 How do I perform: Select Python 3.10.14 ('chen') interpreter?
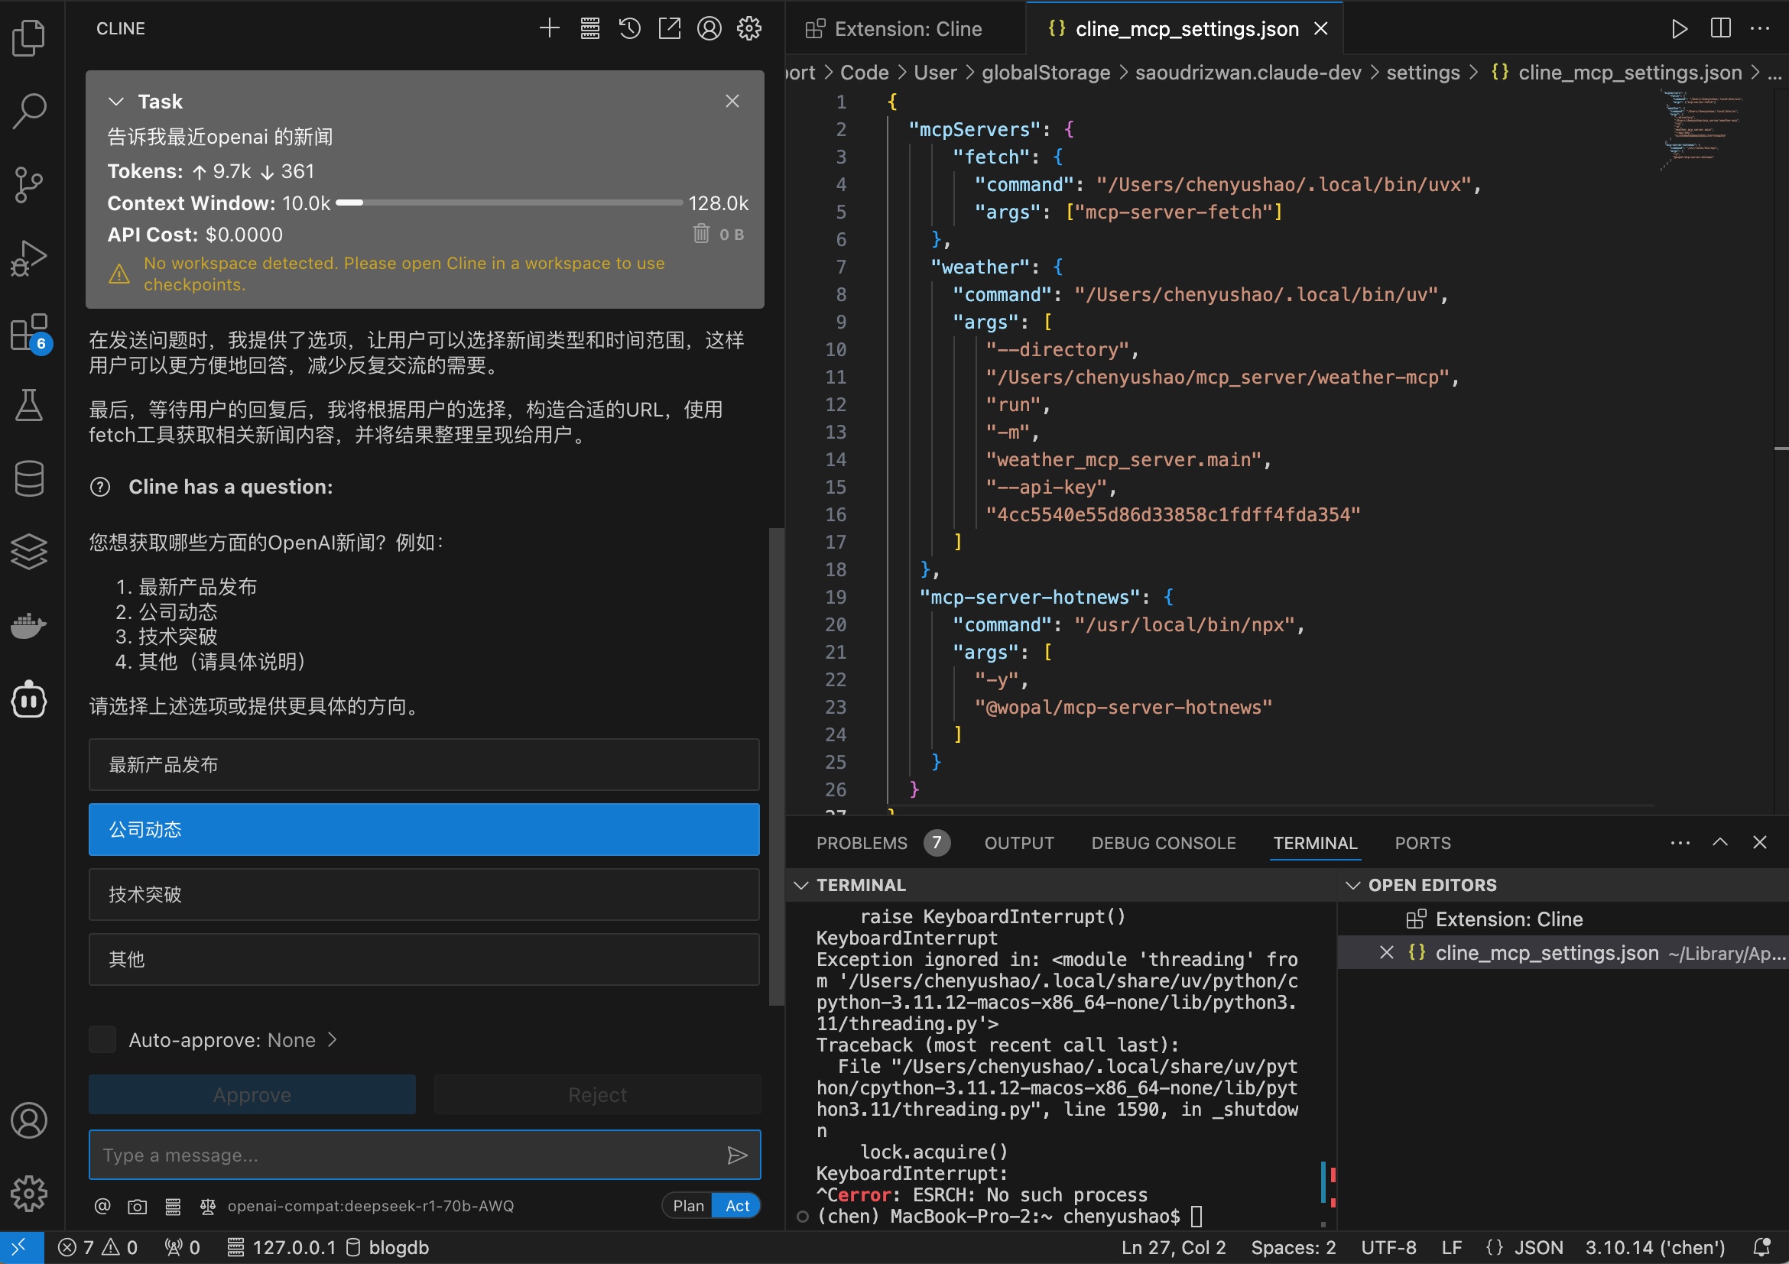(1655, 1248)
